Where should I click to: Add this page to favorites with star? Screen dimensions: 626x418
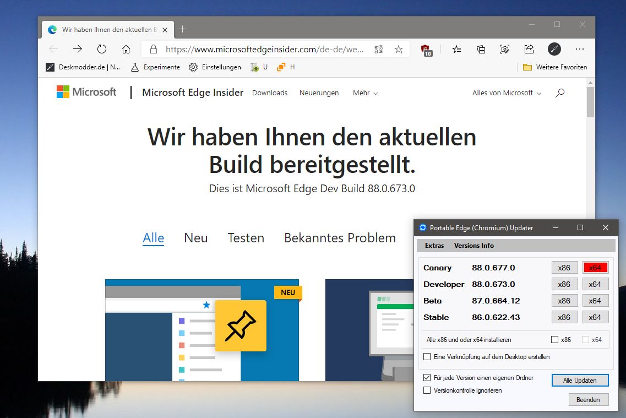pyautogui.click(x=399, y=49)
